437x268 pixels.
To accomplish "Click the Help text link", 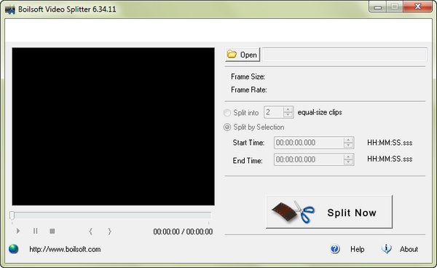I will tap(358, 249).
